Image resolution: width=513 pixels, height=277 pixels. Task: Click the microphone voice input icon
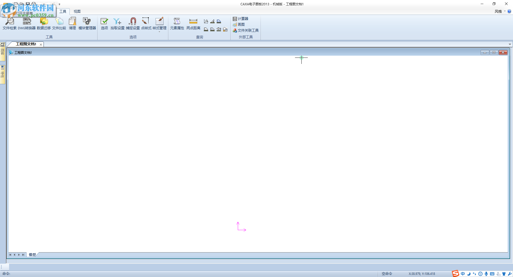pyautogui.click(x=486, y=274)
